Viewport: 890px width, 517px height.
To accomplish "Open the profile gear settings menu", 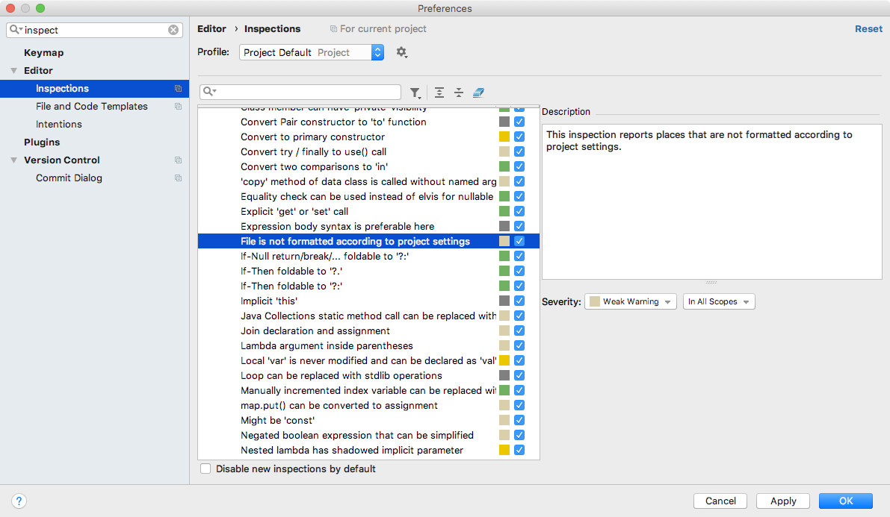I will (402, 52).
